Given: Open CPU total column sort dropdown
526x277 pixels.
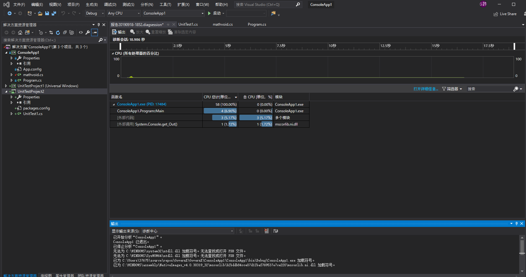Looking at the screenshot, I should click(x=236, y=97).
